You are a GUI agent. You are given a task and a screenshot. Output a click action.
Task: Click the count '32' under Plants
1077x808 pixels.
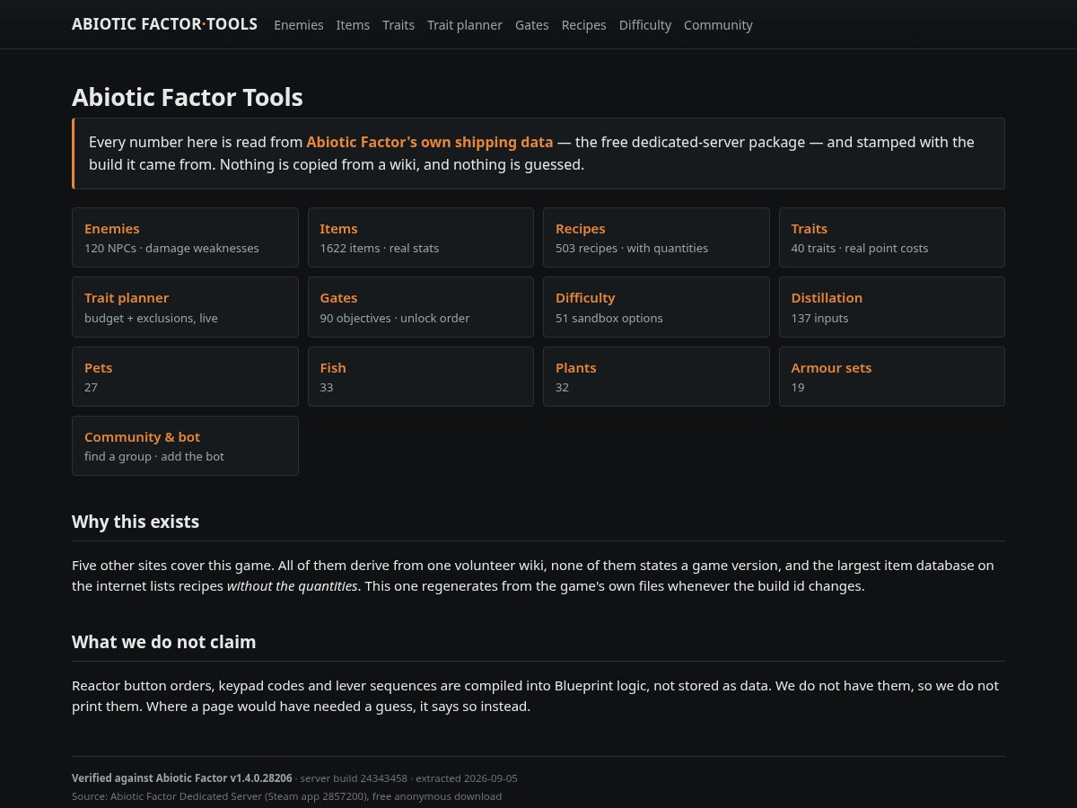[562, 388]
